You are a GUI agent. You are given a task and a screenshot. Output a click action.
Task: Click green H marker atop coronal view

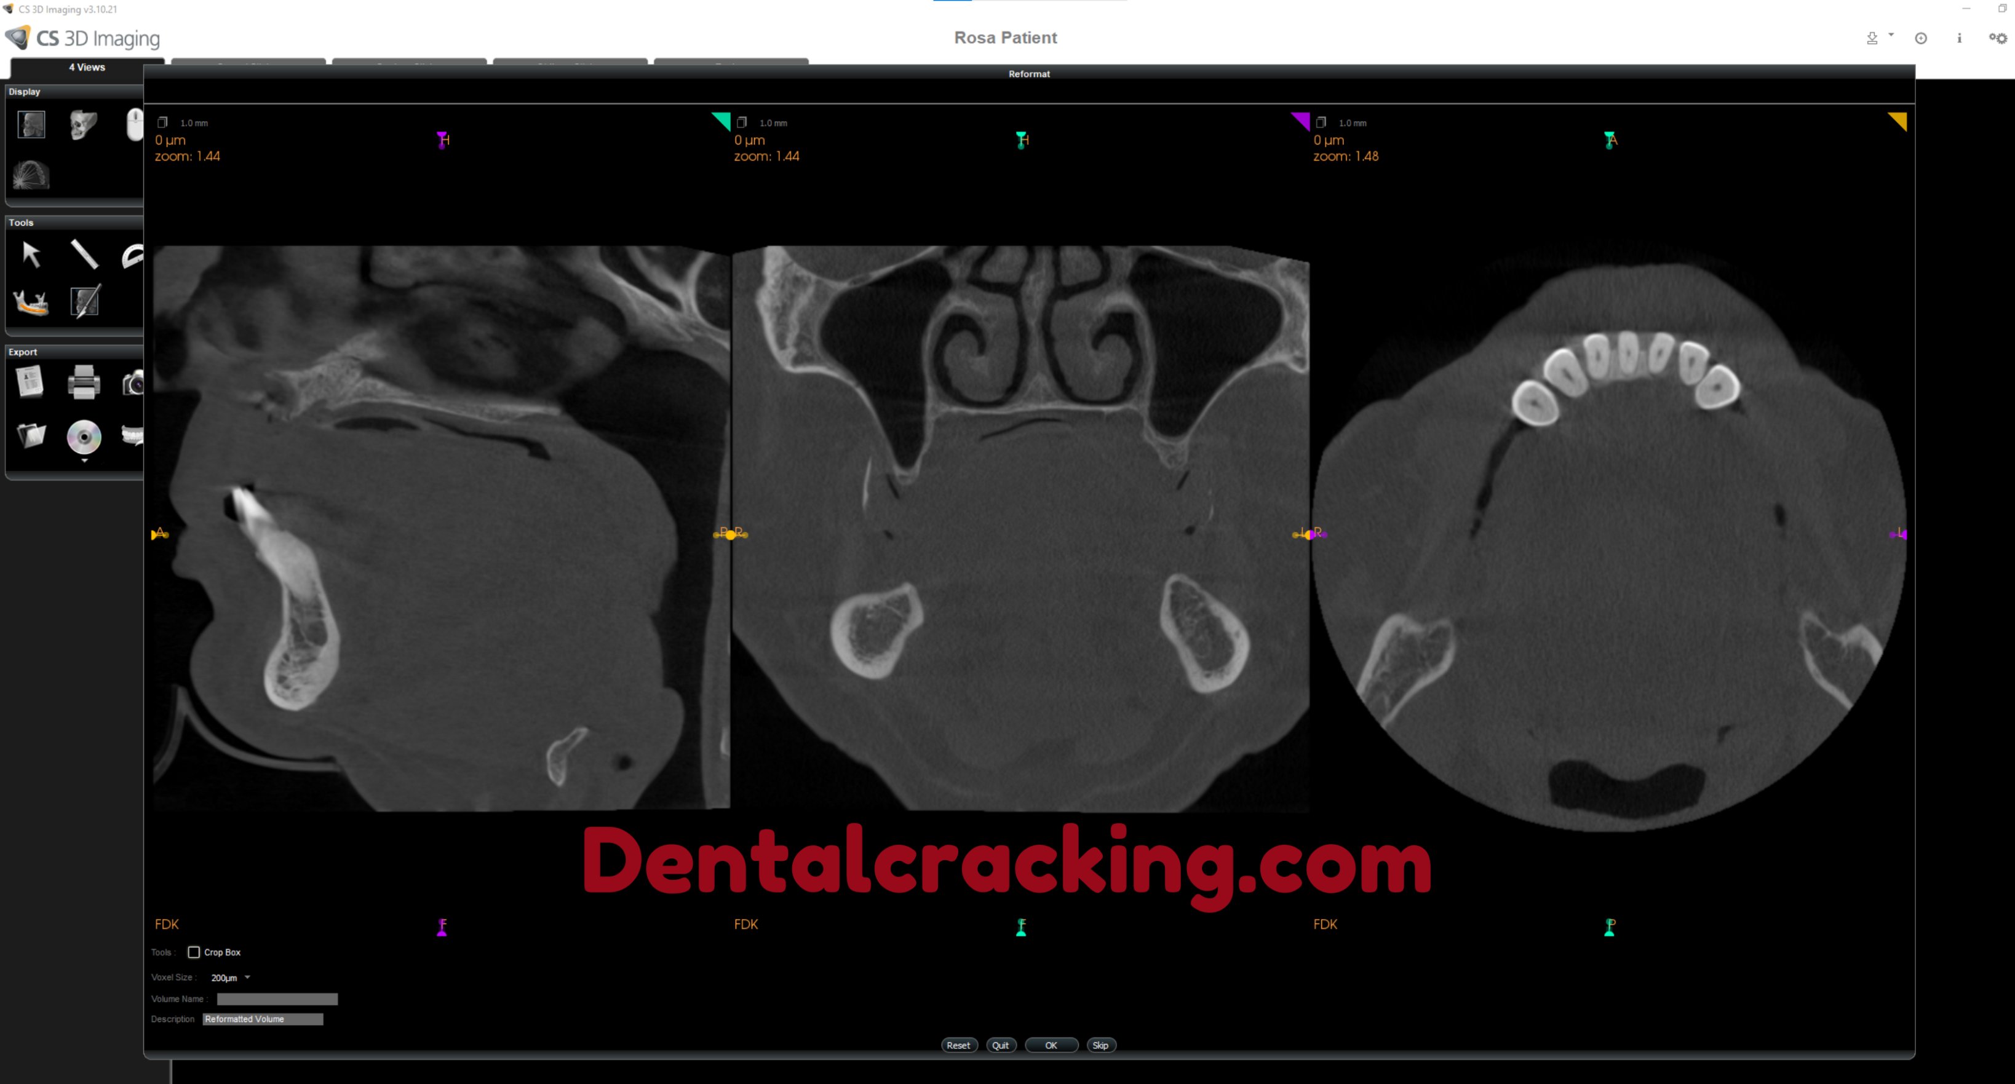coord(1022,140)
